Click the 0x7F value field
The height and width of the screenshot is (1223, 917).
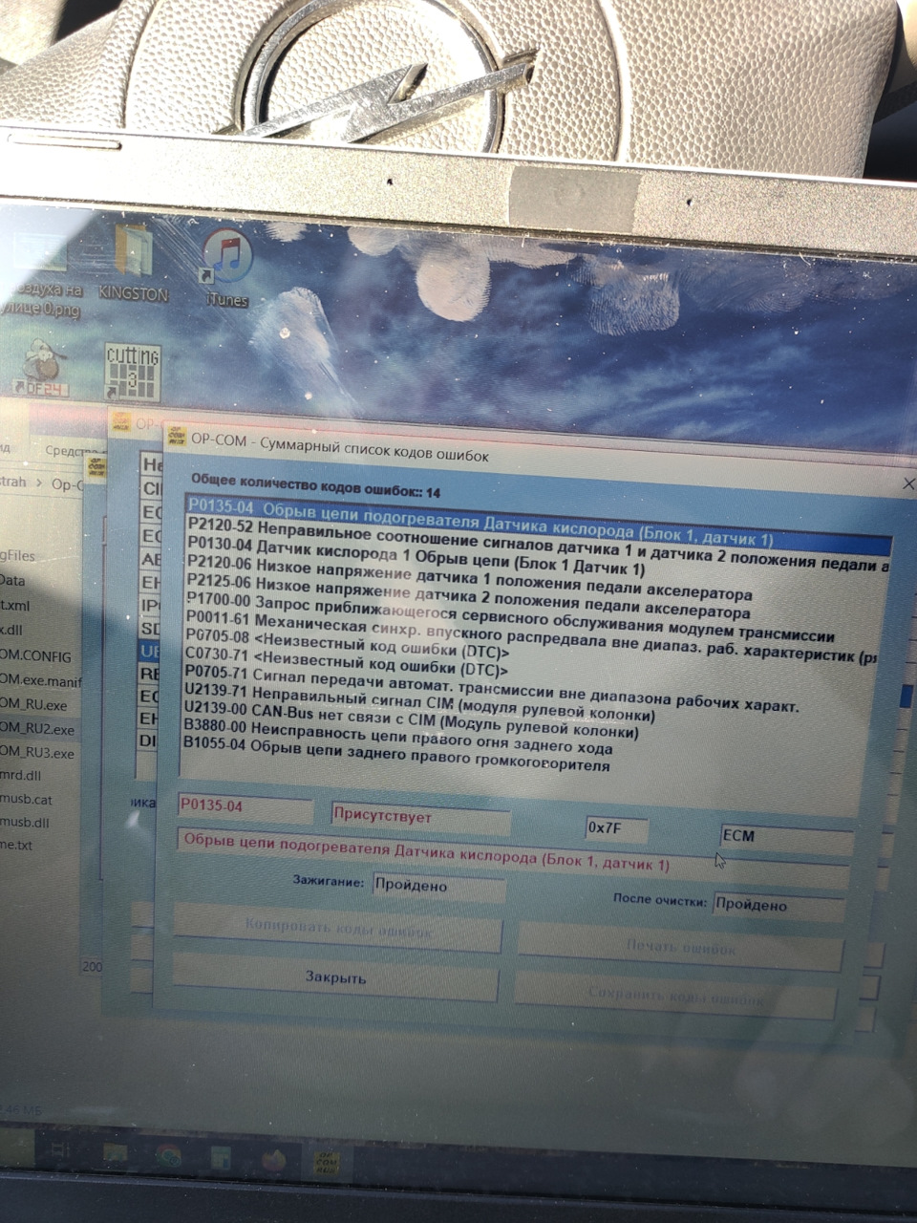(616, 829)
